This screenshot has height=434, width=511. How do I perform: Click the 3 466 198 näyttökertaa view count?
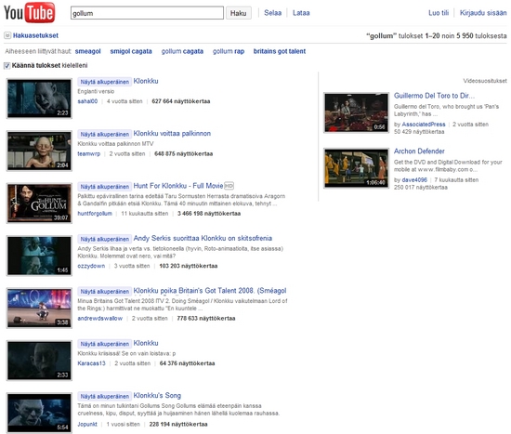click(x=209, y=214)
